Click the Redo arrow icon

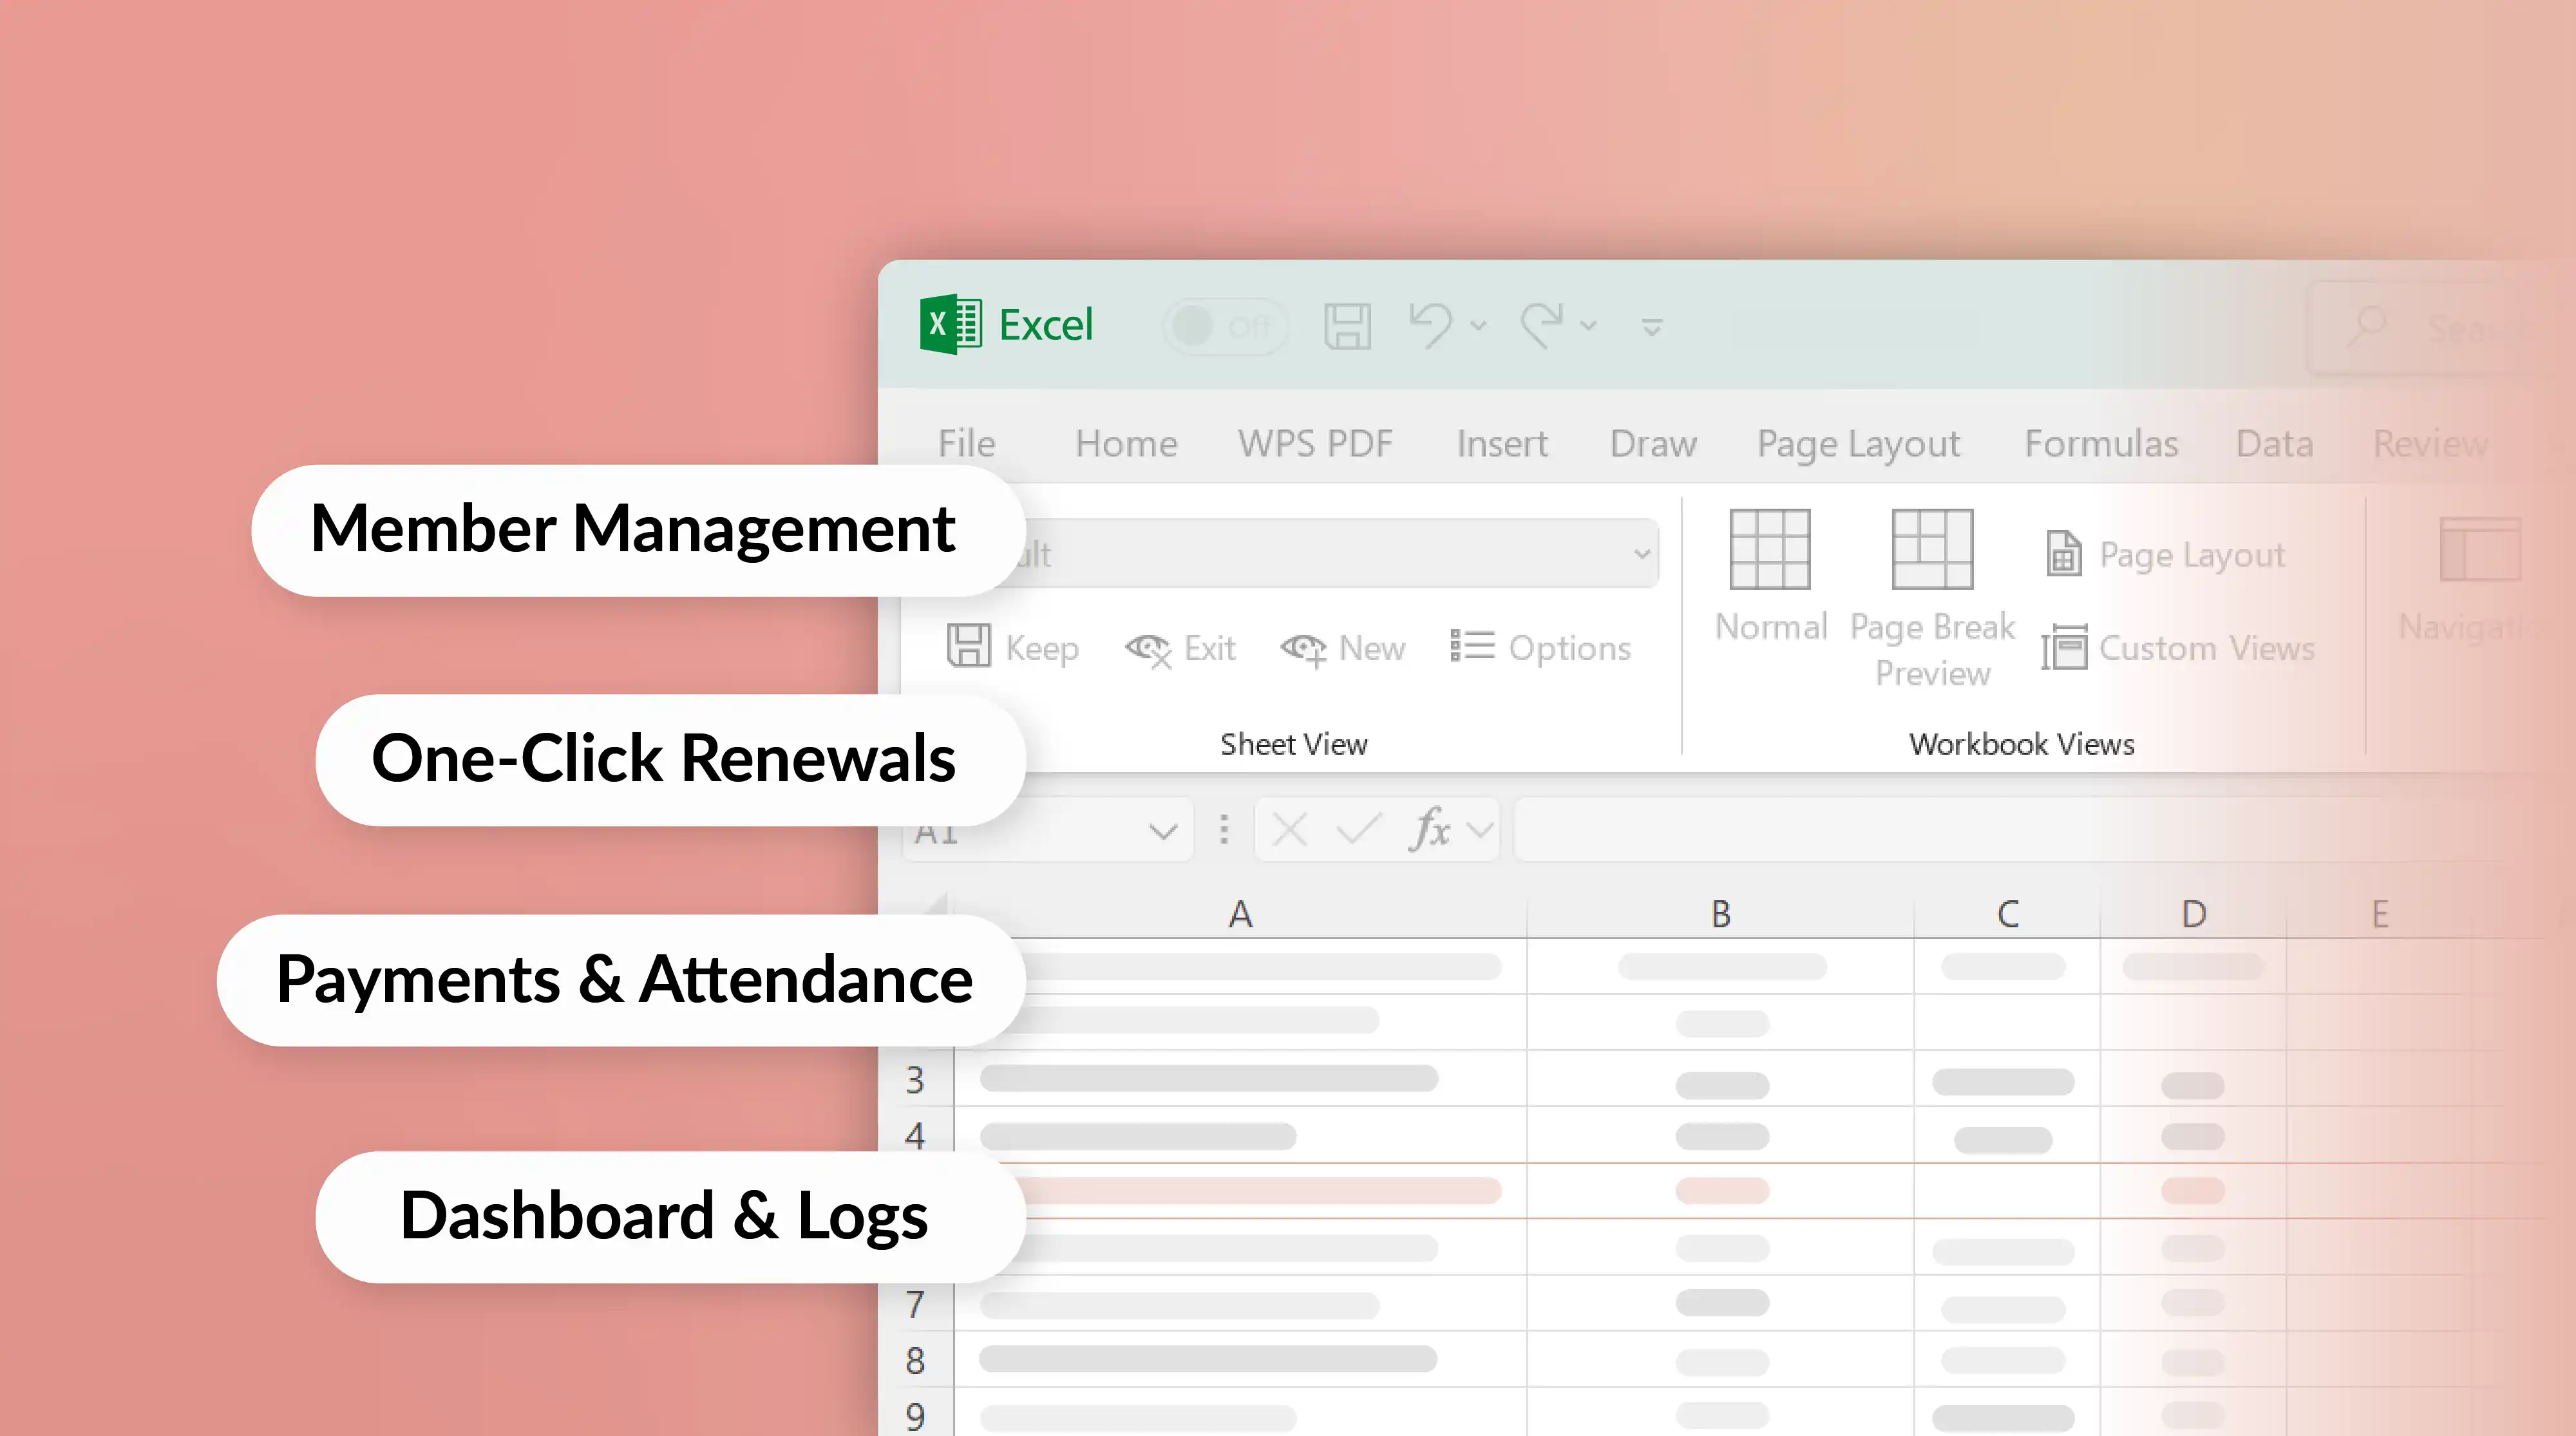(x=1541, y=325)
